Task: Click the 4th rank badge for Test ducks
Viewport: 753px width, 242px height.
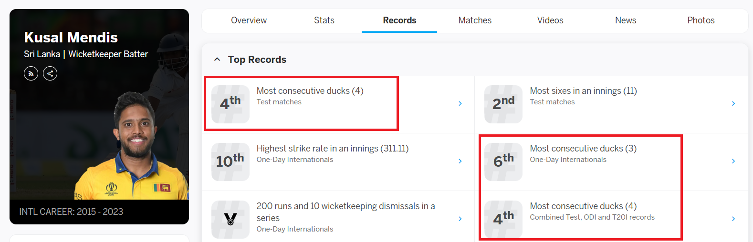Action: point(230,104)
